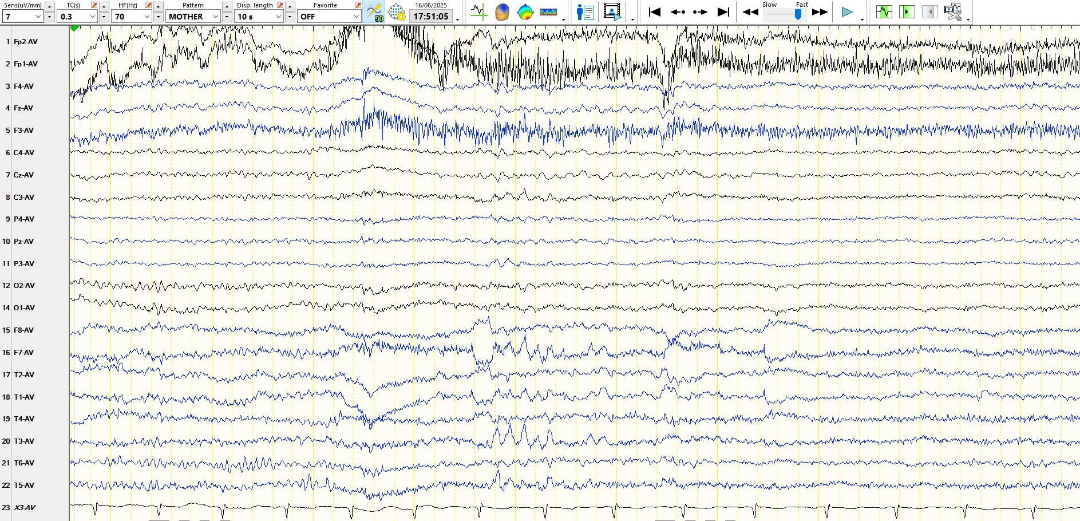
Task: Open the TC(s) time constant dropdown
Action: tap(77, 17)
